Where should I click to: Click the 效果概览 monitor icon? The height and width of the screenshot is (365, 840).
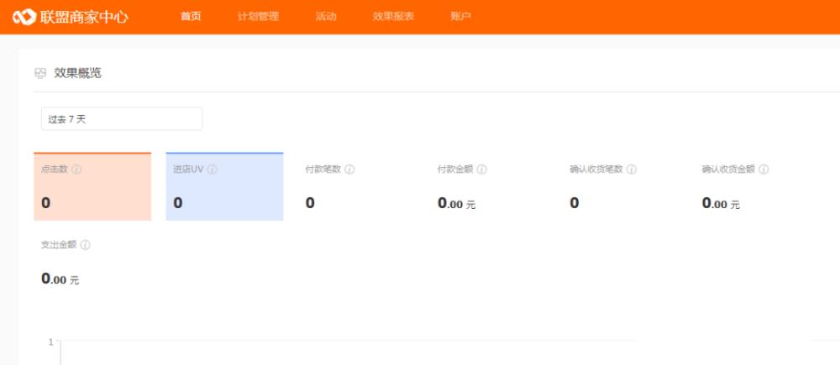click(40, 73)
